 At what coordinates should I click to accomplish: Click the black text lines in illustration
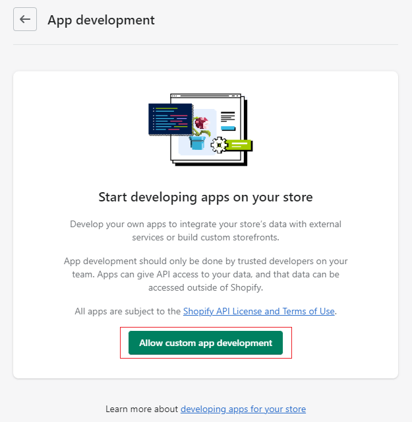click(x=227, y=117)
